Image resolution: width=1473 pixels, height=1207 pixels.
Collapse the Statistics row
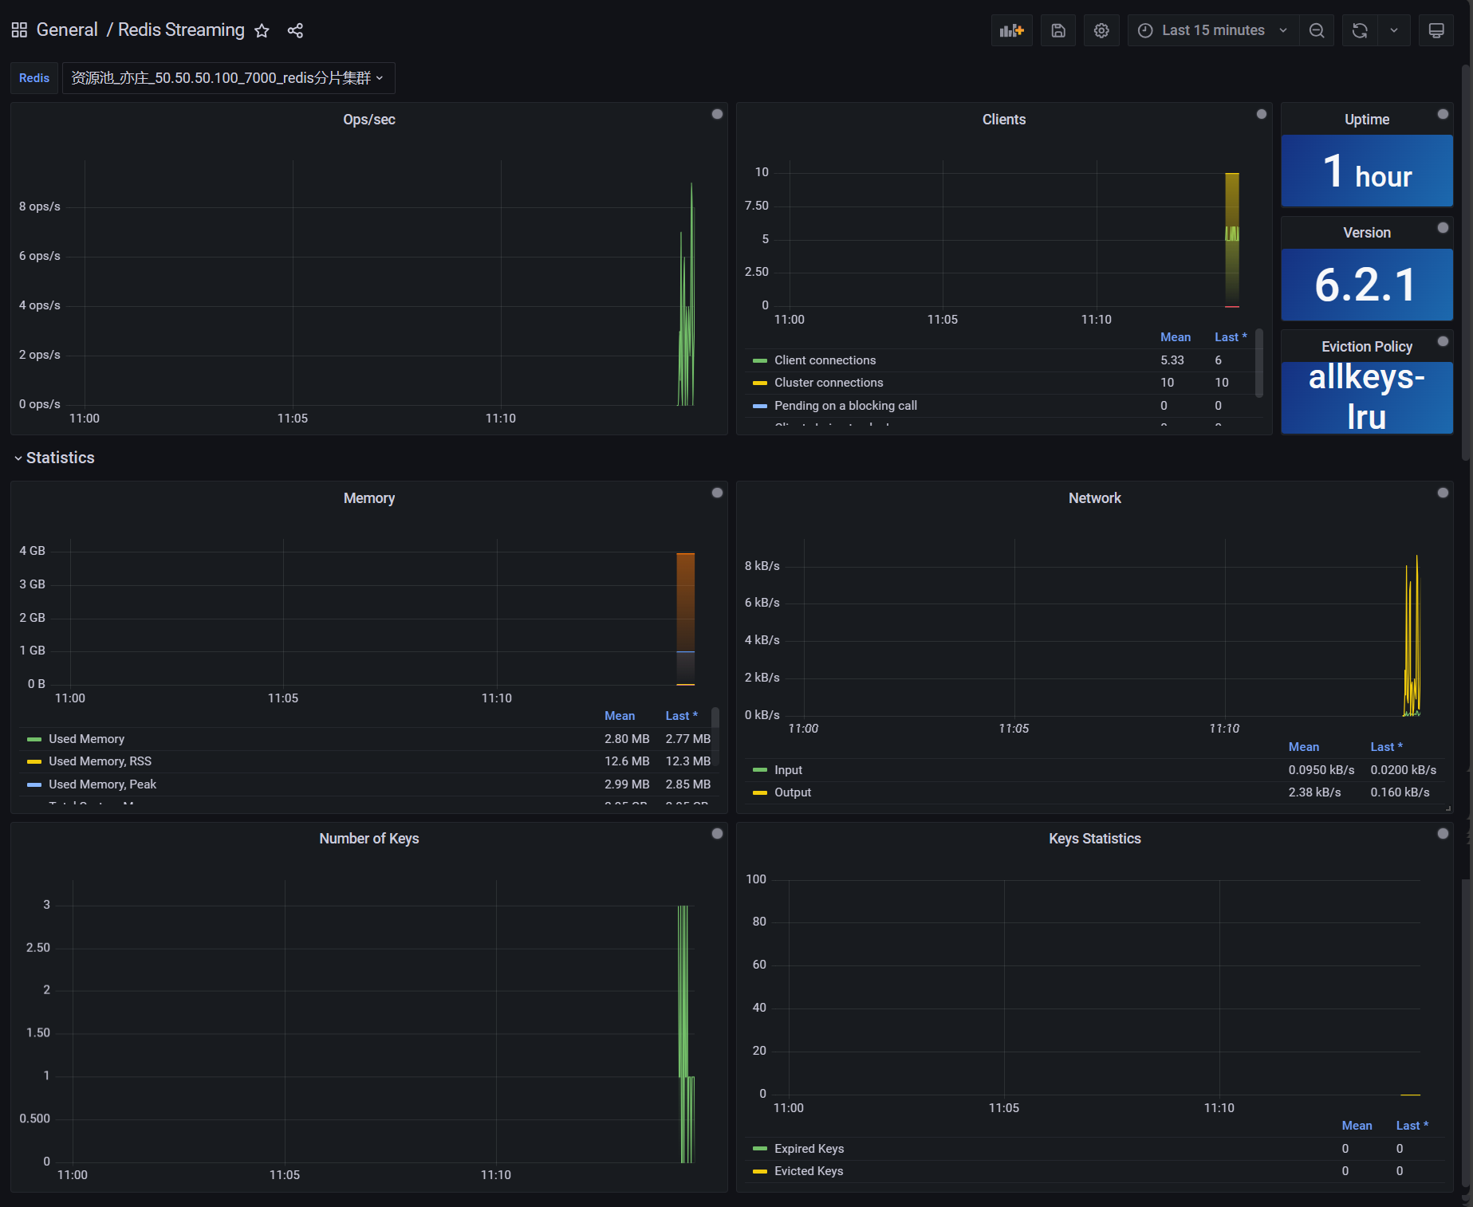coord(53,458)
